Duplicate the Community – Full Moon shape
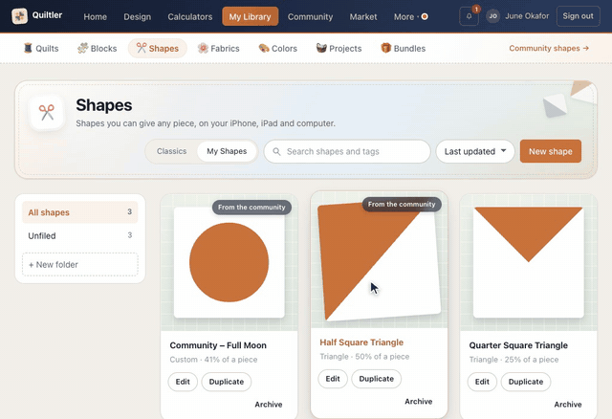 [x=227, y=382]
